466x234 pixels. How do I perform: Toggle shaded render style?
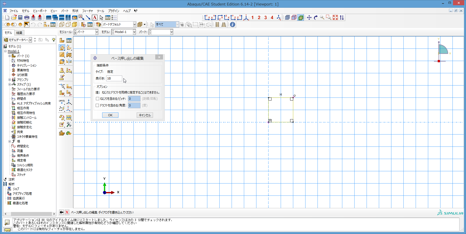(x=75, y=24)
